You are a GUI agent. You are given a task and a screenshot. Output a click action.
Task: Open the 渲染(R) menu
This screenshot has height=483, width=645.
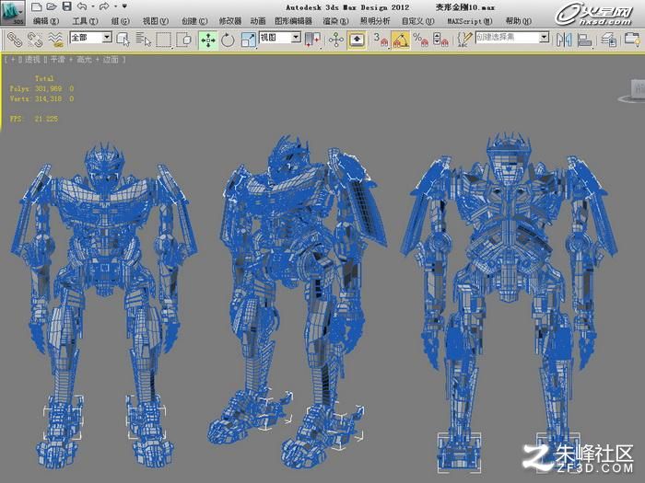(335, 21)
